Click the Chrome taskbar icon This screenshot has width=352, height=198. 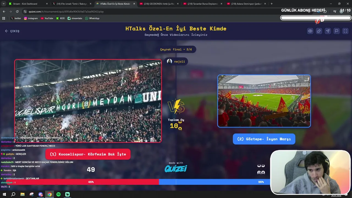pos(50,194)
